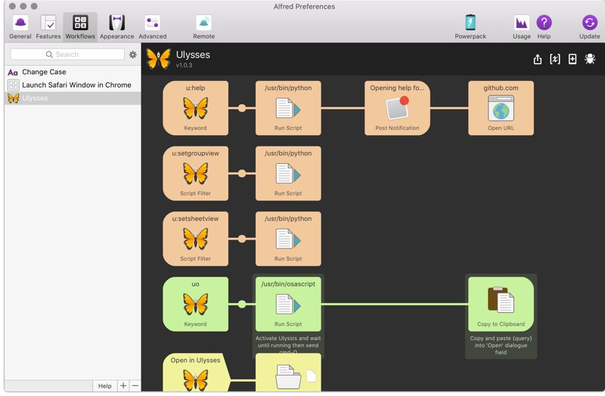Click 'Activate Ulyssis and wait' note text

288,345
